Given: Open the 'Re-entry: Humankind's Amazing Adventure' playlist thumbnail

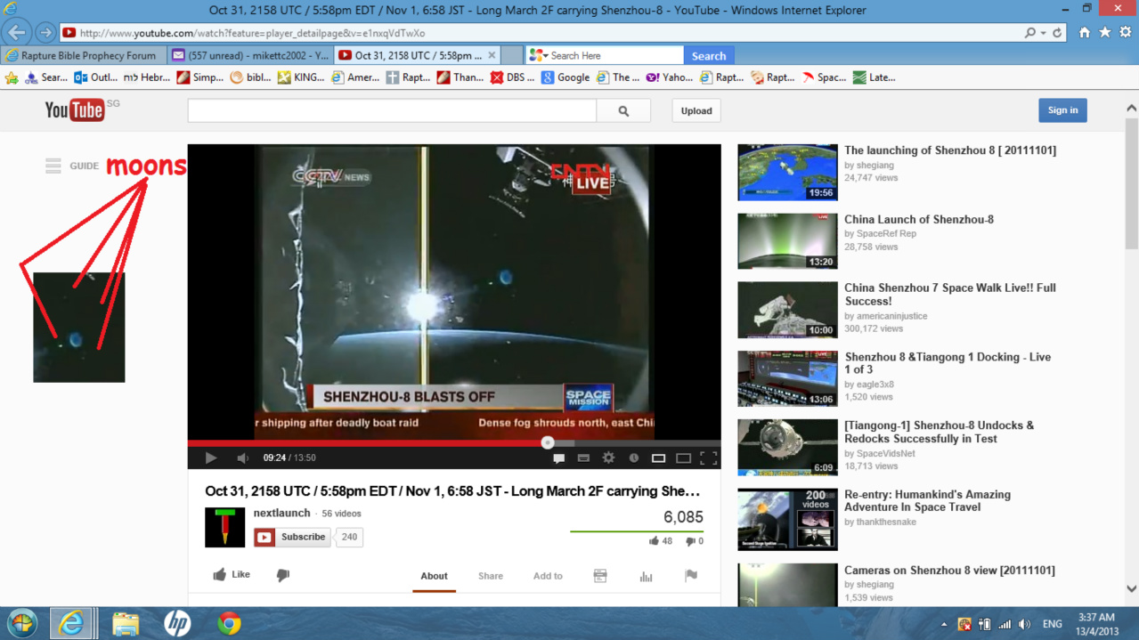Looking at the screenshot, I should tap(787, 519).
